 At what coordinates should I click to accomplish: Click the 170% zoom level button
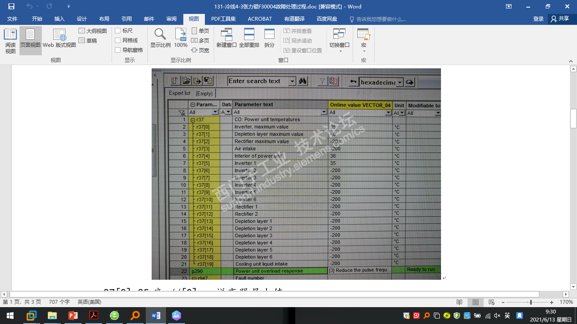click(x=566, y=302)
